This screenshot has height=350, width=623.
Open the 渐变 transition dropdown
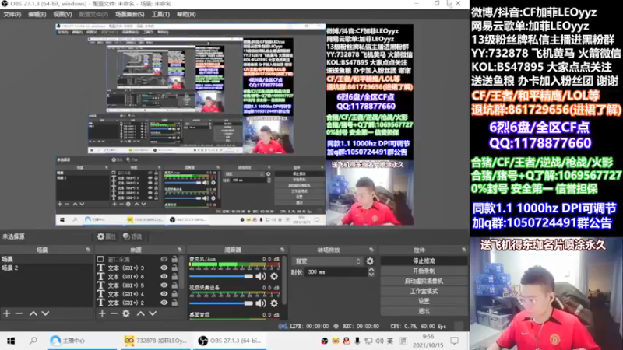(x=327, y=261)
